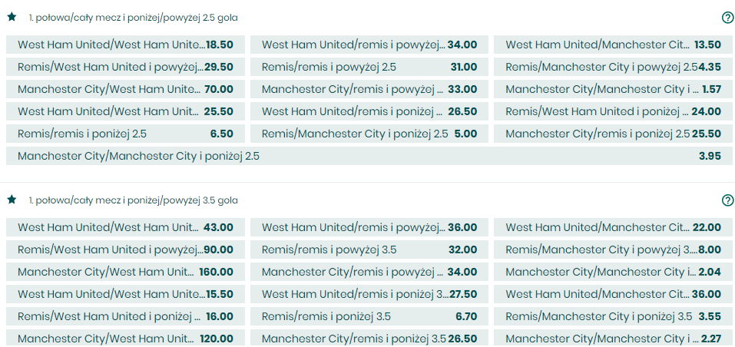Choose Remis/remis i powyżej 2.5 odds 31.00
Image resolution: width=735 pixels, height=347 pixels.
[369, 67]
